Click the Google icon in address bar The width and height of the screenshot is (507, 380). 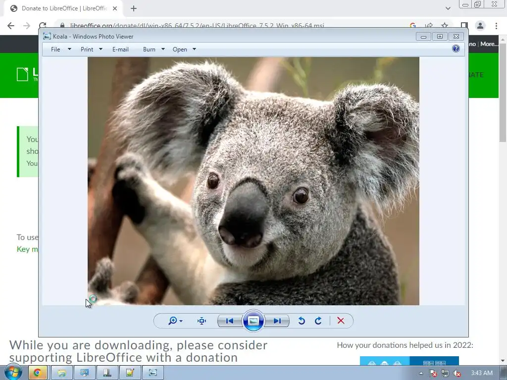(412, 25)
